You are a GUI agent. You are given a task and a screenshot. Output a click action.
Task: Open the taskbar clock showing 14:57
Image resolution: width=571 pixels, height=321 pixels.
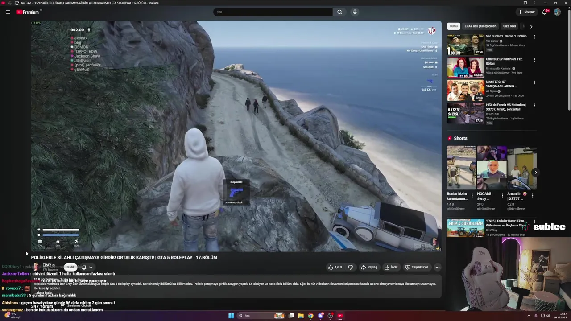tap(560, 316)
